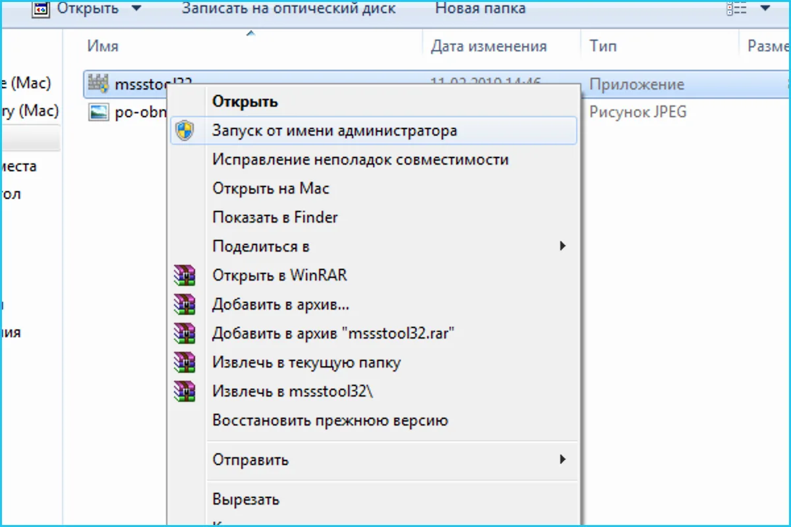Viewport: 791px width, 527px height.
Task: Click Записать на оптический диск button
Action: pyautogui.click(x=289, y=9)
